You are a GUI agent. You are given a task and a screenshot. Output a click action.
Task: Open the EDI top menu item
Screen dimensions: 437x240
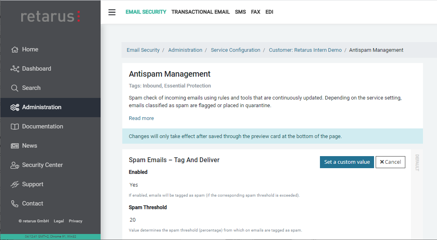[x=269, y=12]
